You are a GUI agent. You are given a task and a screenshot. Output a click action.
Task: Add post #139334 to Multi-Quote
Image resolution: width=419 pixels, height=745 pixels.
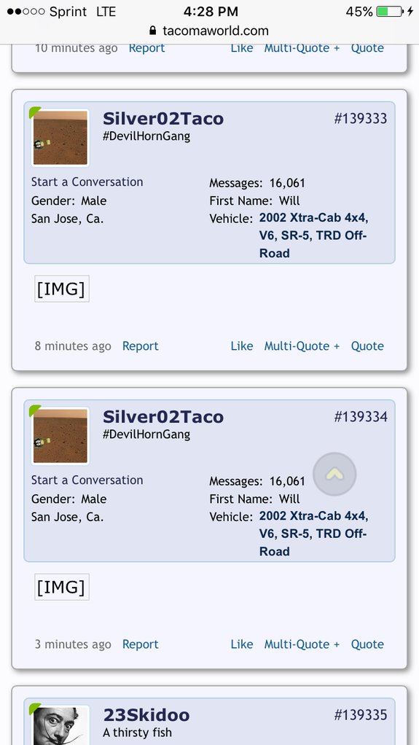pyautogui.click(x=302, y=644)
